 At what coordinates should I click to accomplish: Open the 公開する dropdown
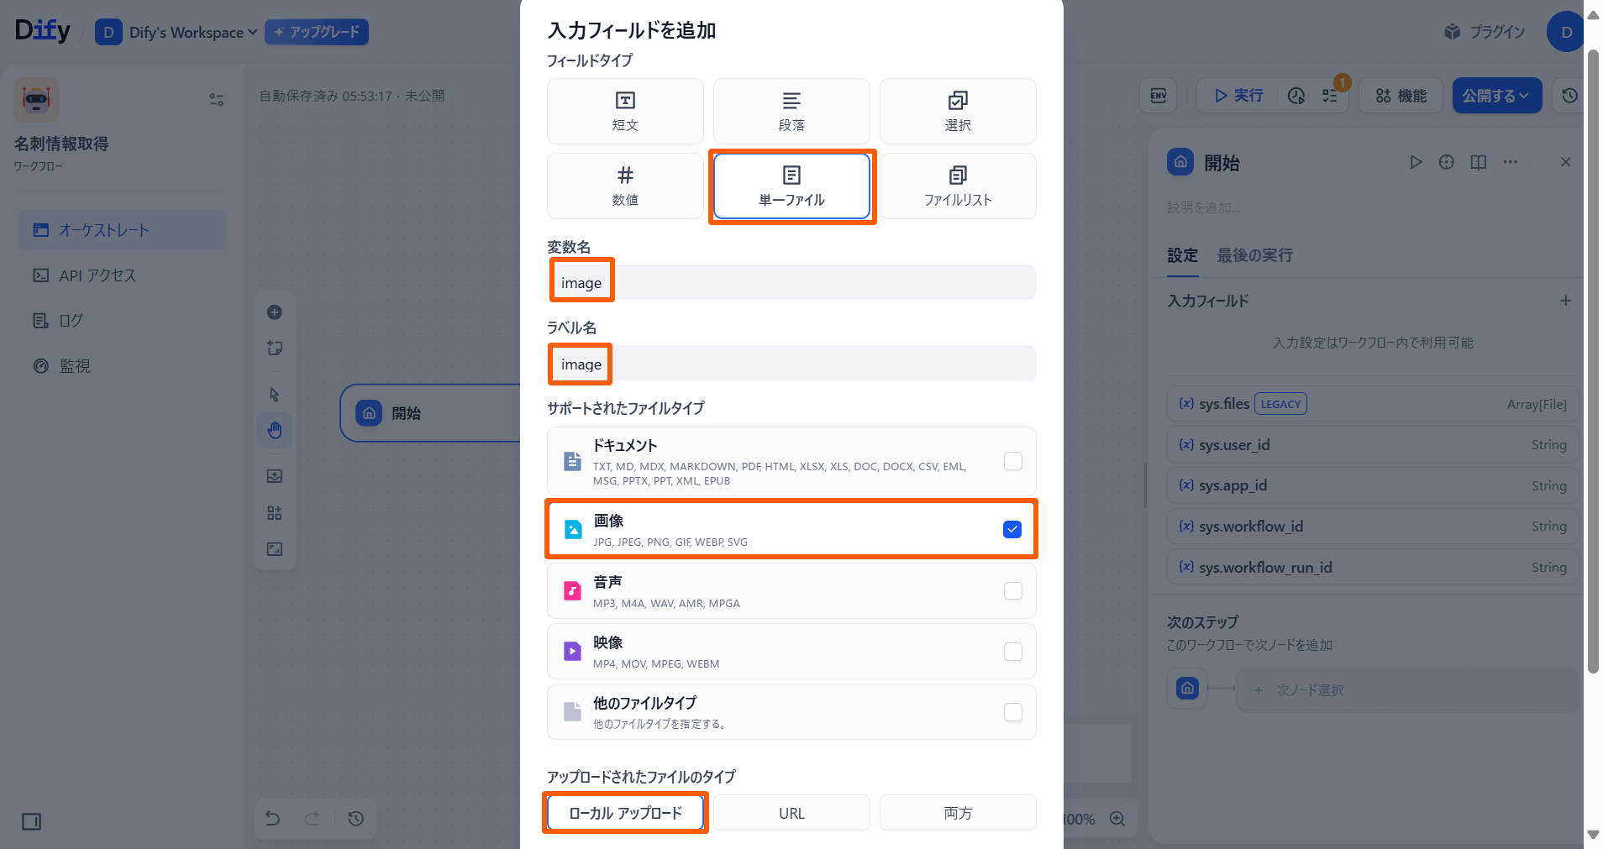(x=1496, y=96)
